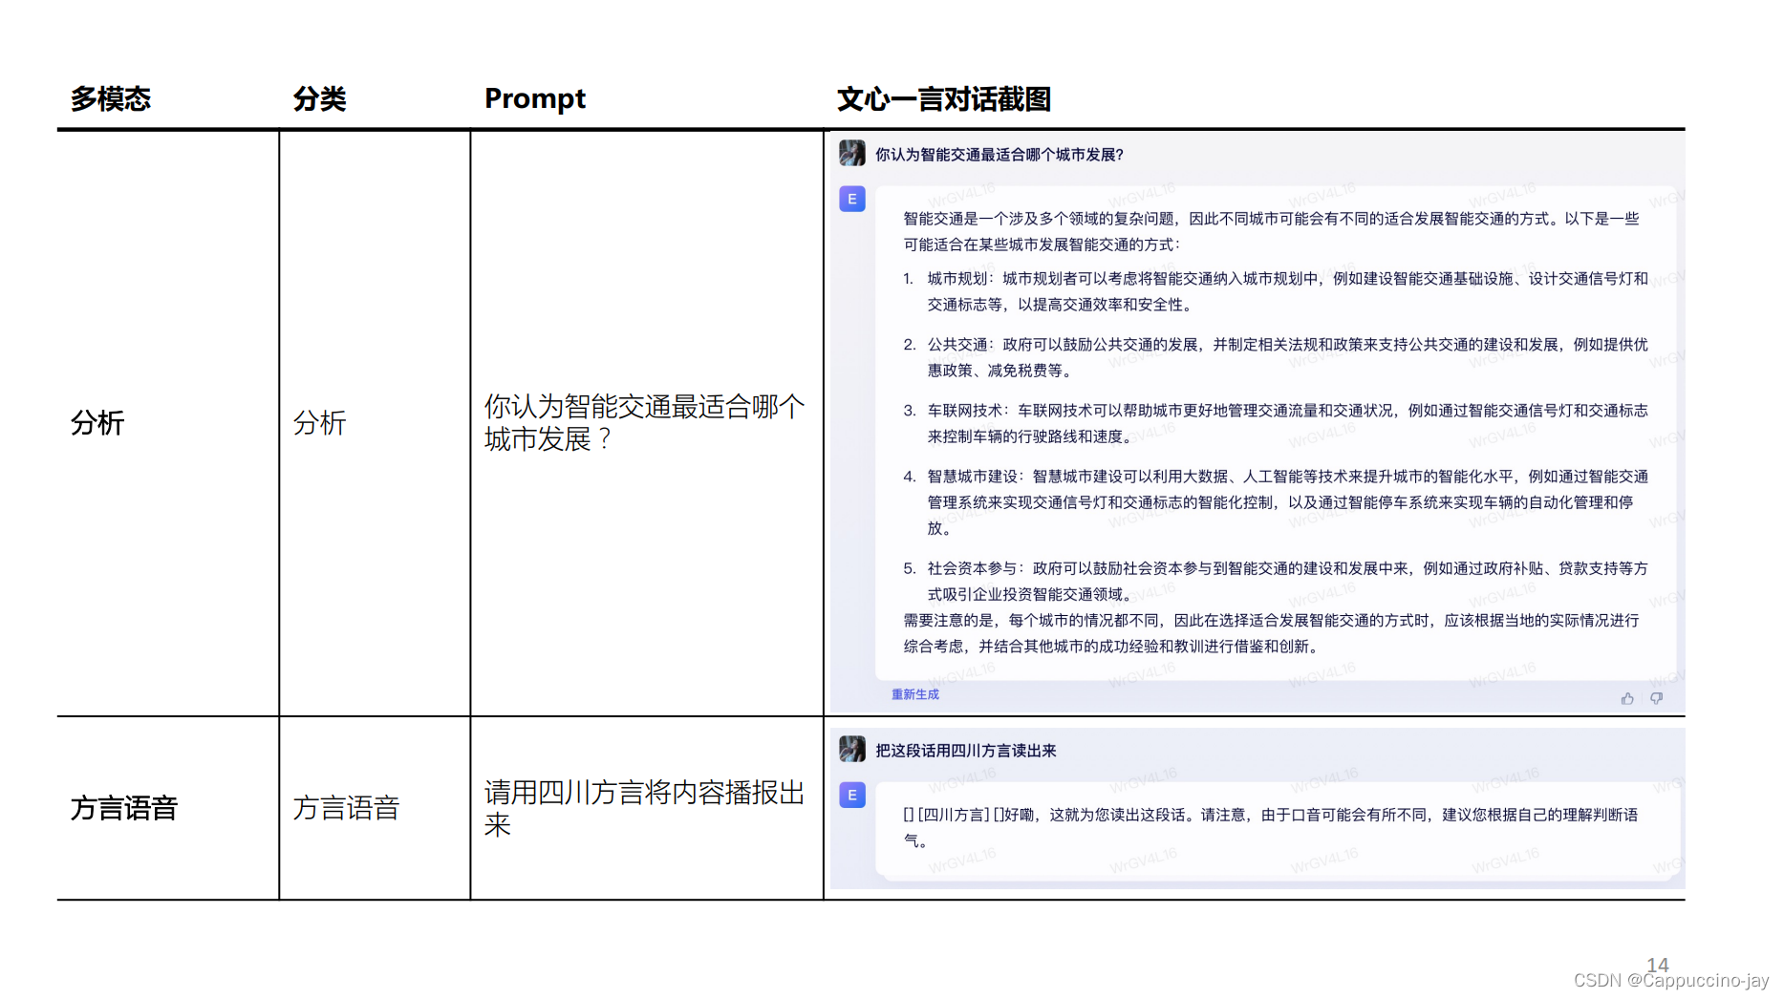The height and width of the screenshot is (999, 1784).
Task: Click the 重新生成 regenerate link
Action: (915, 694)
